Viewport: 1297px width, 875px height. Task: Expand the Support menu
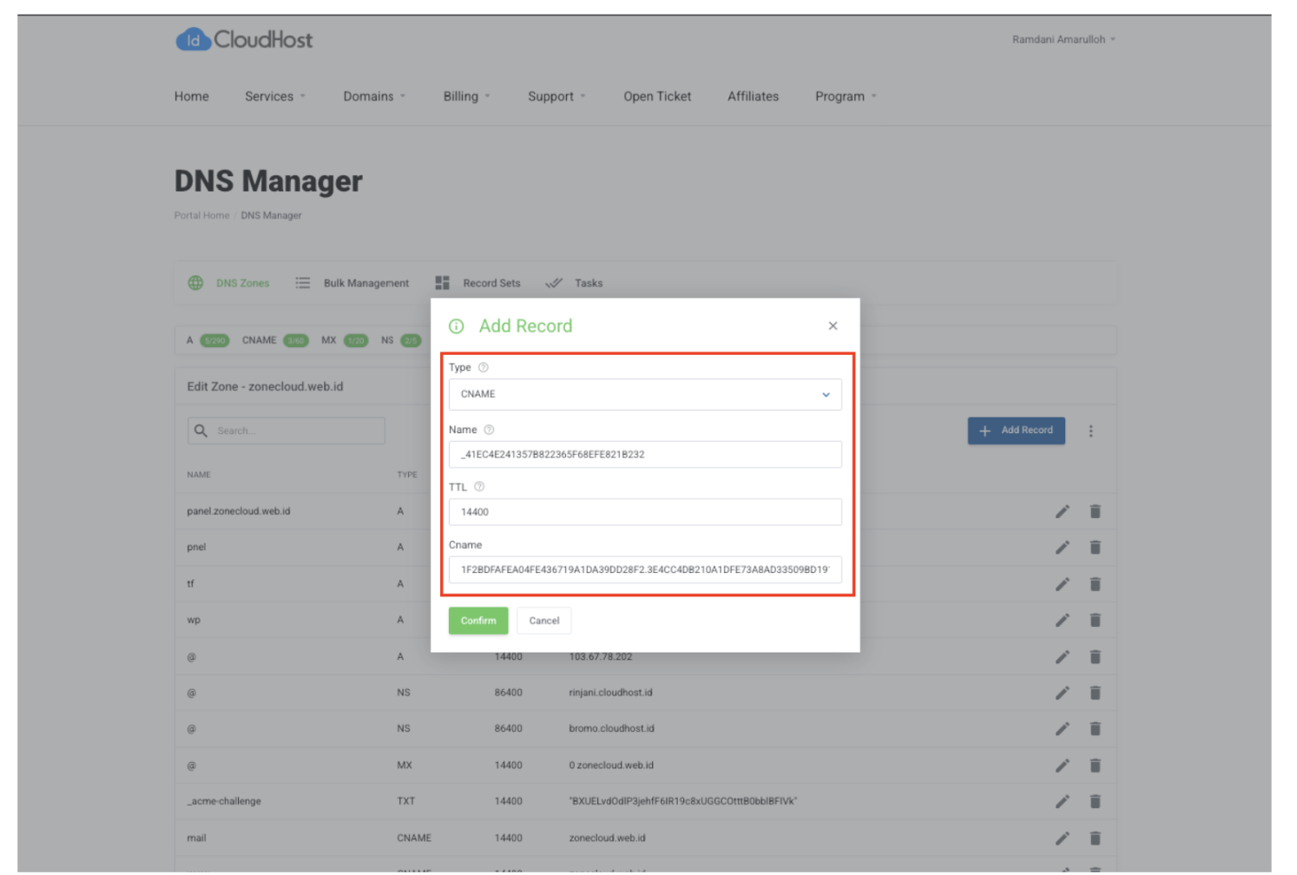click(x=556, y=96)
